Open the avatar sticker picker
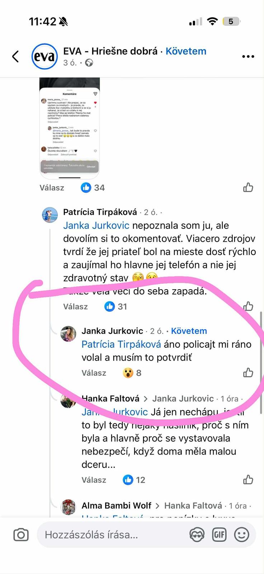264x574 pixels. (x=197, y=535)
